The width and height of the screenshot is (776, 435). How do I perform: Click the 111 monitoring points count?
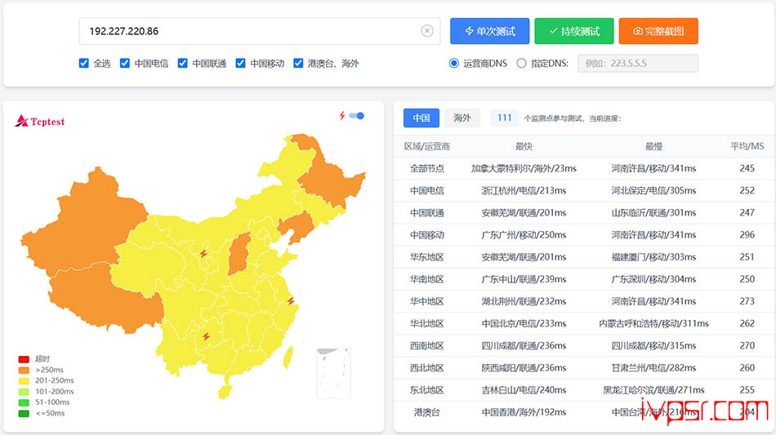coord(504,118)
